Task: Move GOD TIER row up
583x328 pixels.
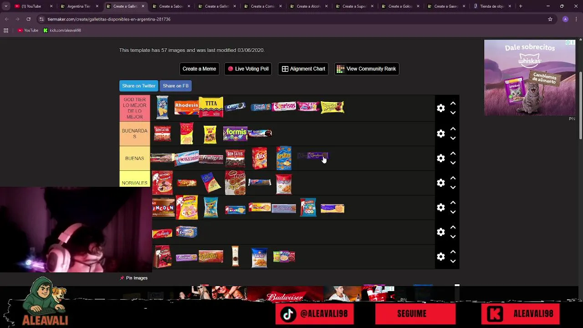Action: (x=453, y=104)
